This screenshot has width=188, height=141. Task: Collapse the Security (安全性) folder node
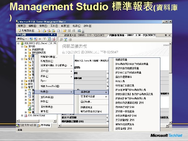pos(22,59)
